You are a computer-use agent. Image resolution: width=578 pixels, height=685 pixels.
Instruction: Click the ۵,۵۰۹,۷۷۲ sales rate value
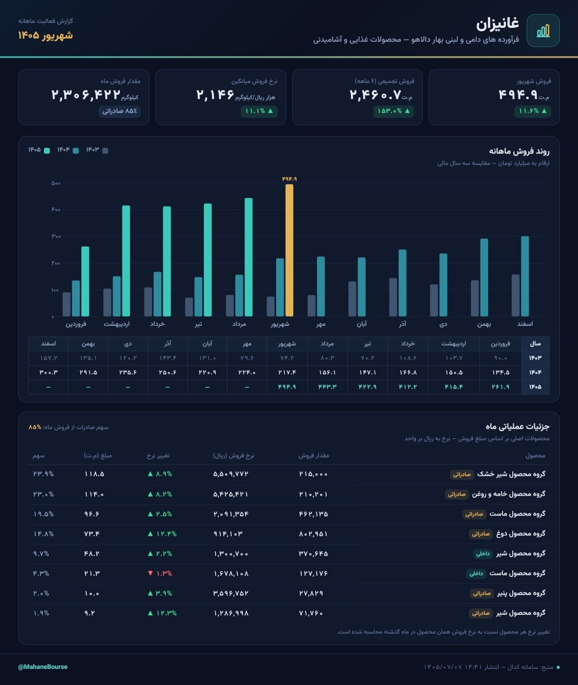click(x=231, y=474)
